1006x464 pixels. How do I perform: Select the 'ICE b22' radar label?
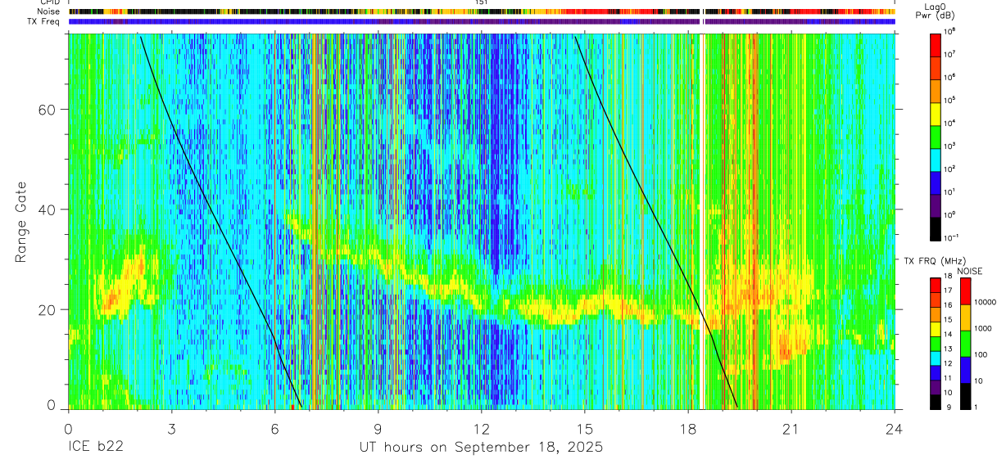[x=96, y=448]
